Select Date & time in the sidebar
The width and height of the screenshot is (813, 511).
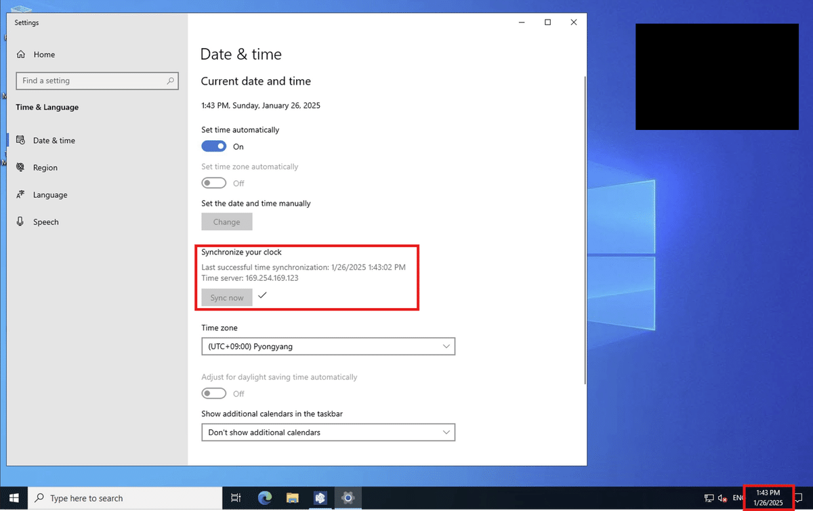[54, 140]
